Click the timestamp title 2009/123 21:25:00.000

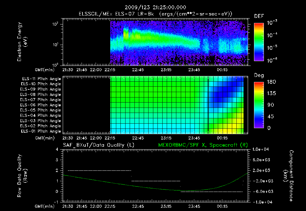[x=155, y=7]
